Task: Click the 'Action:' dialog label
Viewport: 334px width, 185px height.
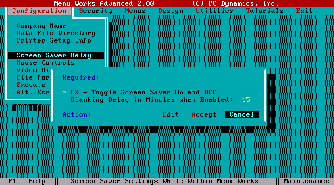Action: [x=77, y=115]
